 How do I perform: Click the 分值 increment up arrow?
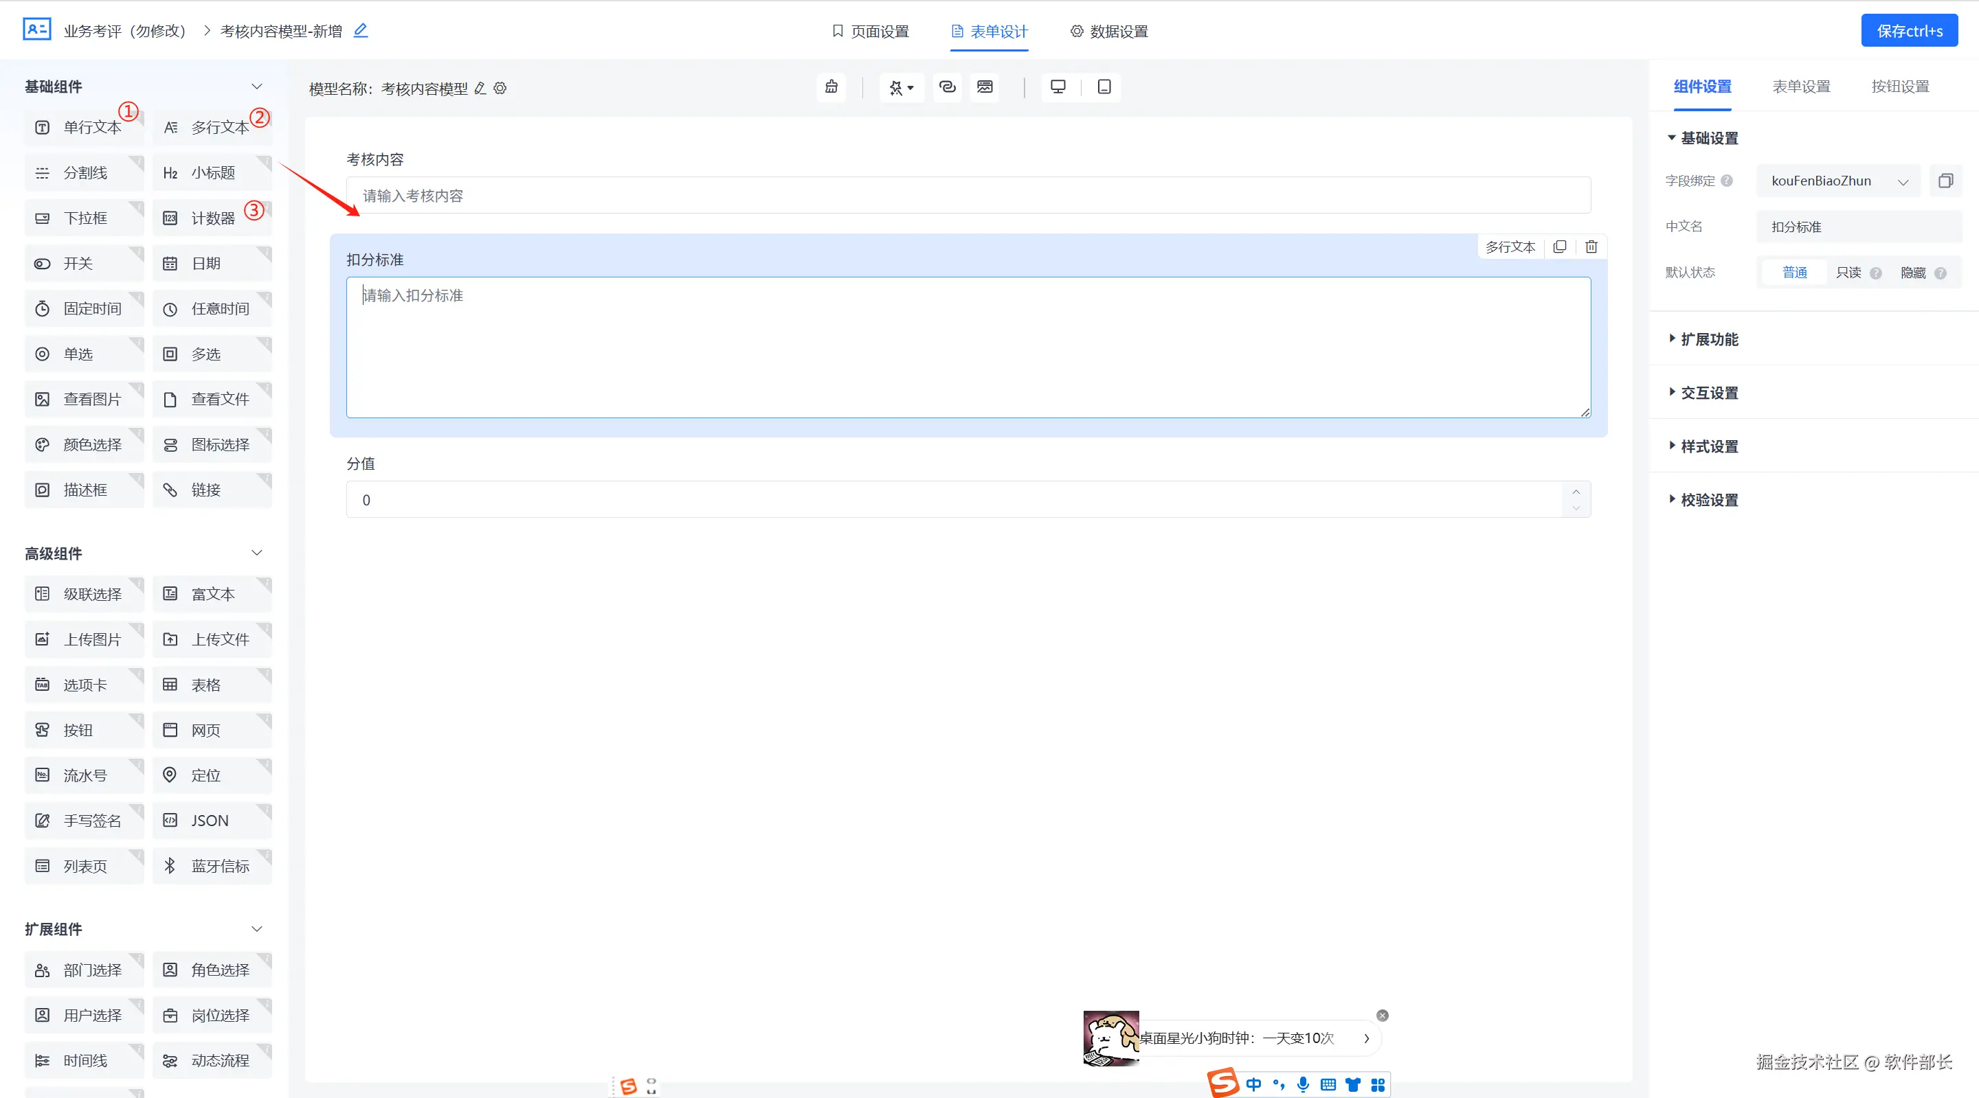click(x=1576, y=492)
